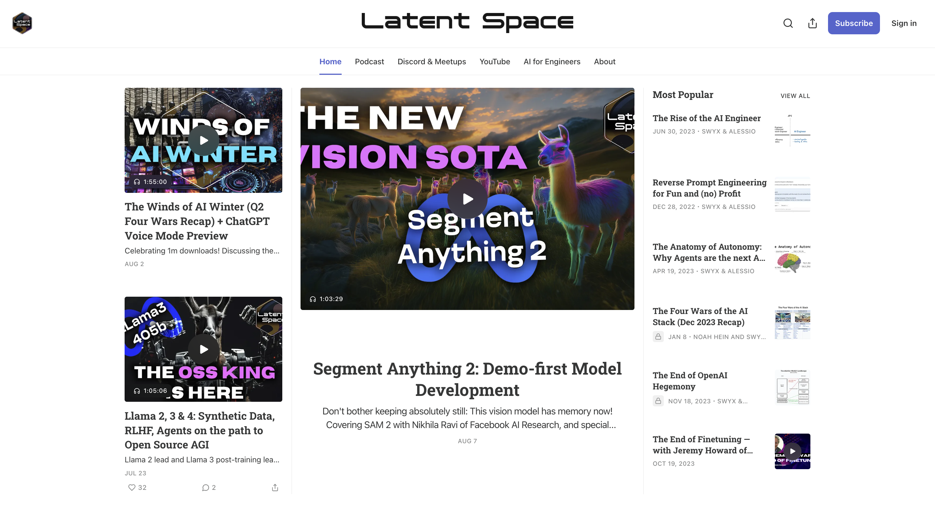
Task: Click 'DEC 28, 2022 · SWYX & ALESSIO' byline
Action: (704, 207)
